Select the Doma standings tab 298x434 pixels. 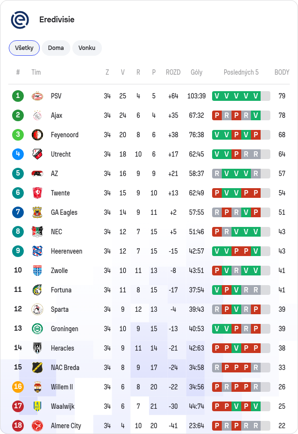(56, 48)
